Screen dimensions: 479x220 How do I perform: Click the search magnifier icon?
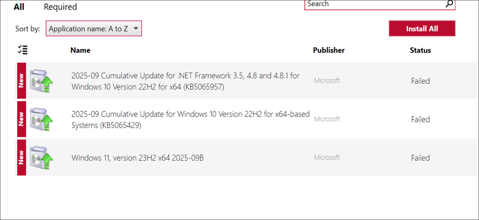point(449,4)
